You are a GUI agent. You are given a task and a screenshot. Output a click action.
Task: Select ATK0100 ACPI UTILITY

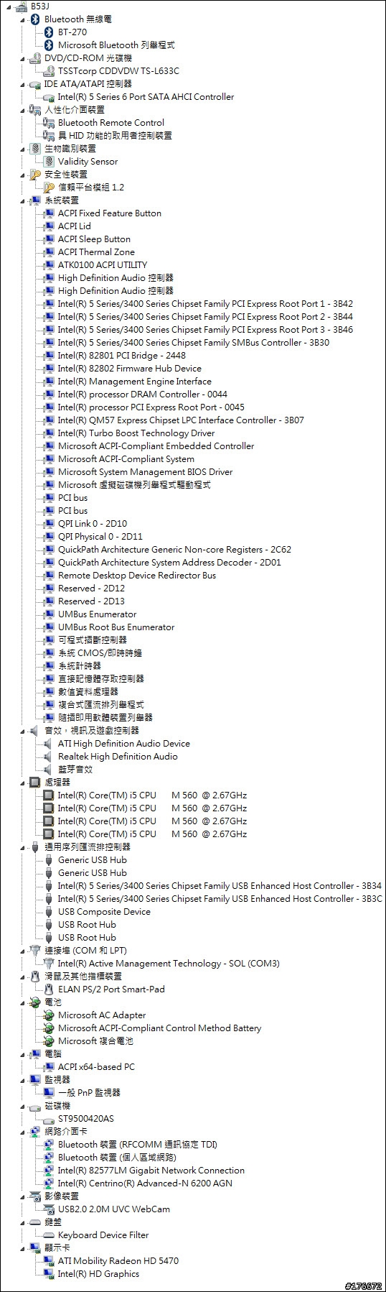[x=103, y=265]
